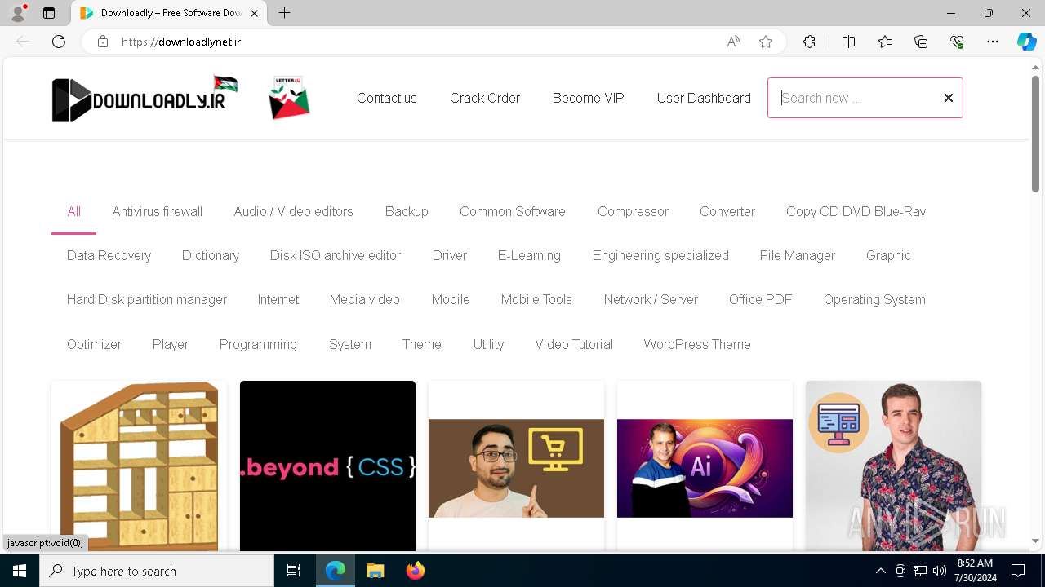Open Edge profile avatar
1045x587 pixels.
(x=18, y=13)
